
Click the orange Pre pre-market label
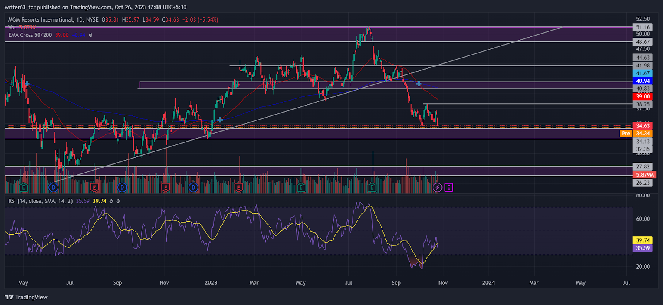click(626, 133)
